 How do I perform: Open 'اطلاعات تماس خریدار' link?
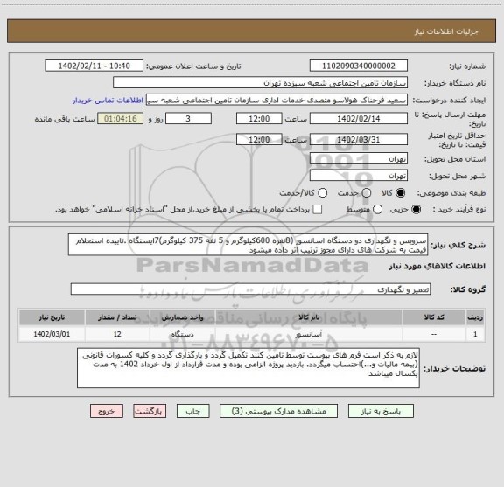pos(108,101)
